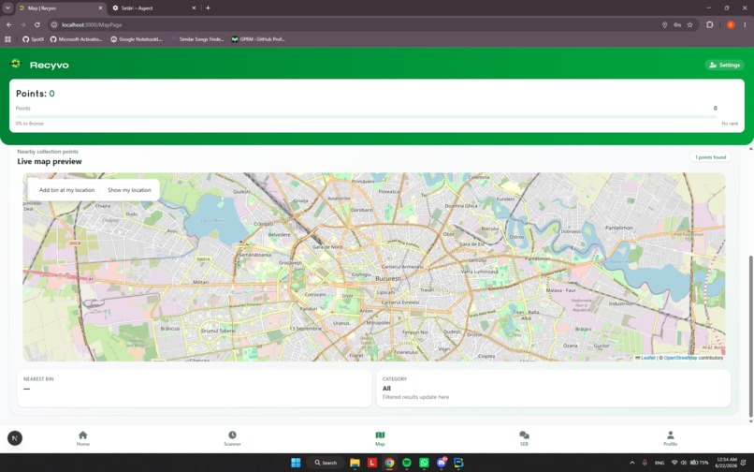Reload the current page

pyautogui.click(x=37, y=24)
